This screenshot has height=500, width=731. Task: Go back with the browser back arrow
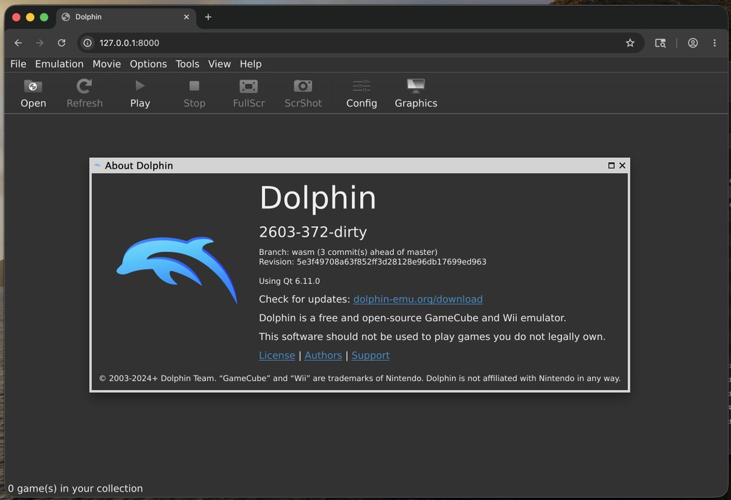18,43
